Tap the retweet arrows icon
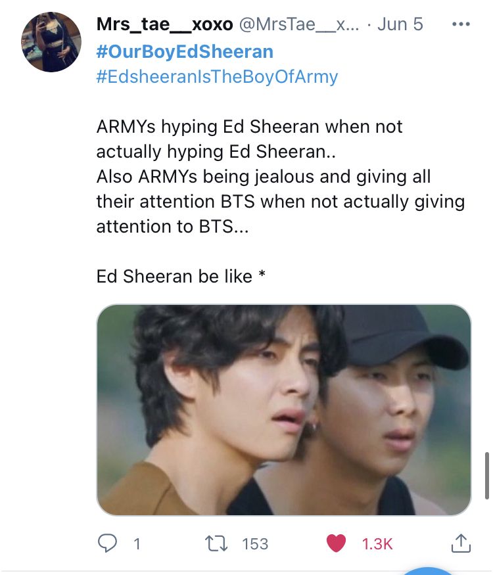493x575 pixels. [x=216, y=543]
